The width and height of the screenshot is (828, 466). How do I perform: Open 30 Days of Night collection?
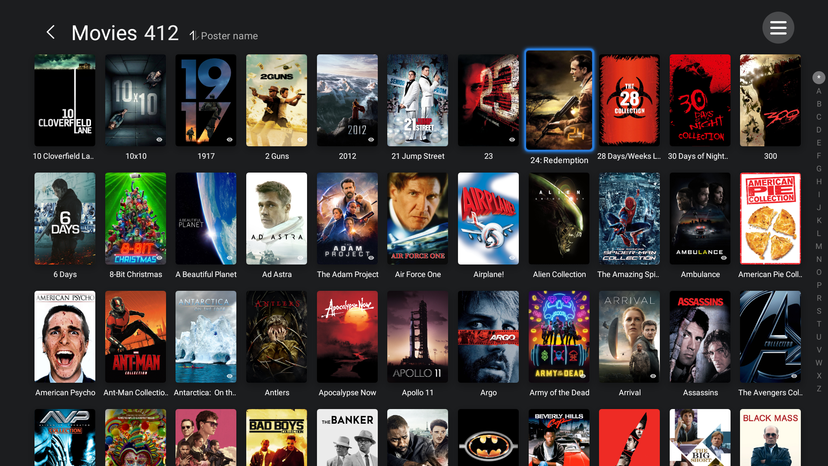click(x=700, y=100)
